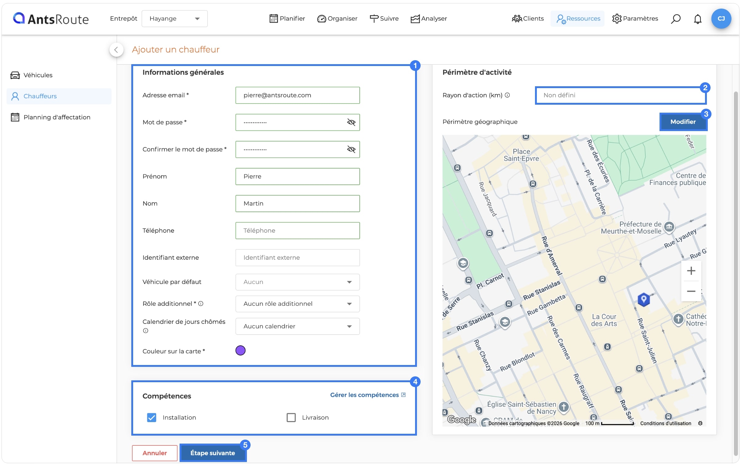
Task: Open the Rôle additionnel dropdown
Action: 297,304
